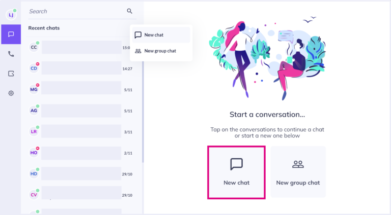Open the chats section in sidebar

[11, 34]
